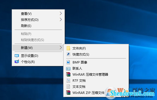Click the folder icon beside 文件夹(F)

68,48
